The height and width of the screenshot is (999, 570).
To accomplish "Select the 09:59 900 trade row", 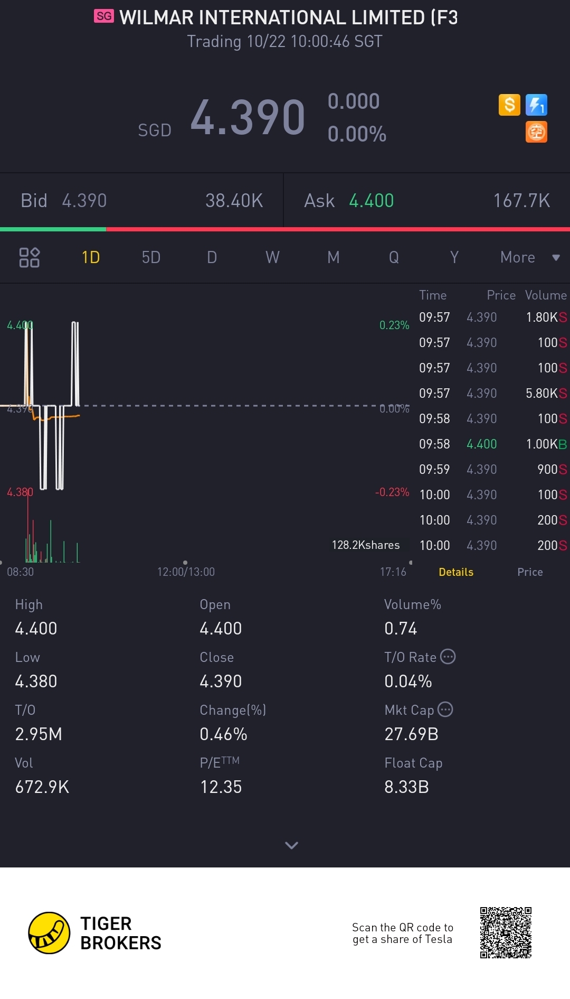I will (x=493, y=469).
